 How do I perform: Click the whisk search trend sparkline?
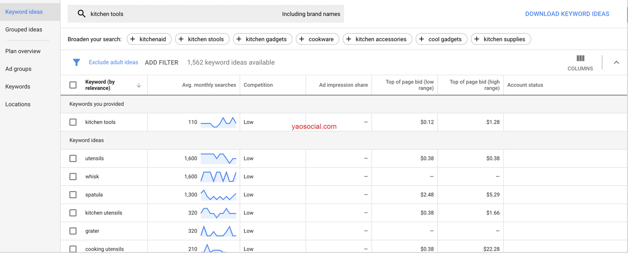click(218, 177)
